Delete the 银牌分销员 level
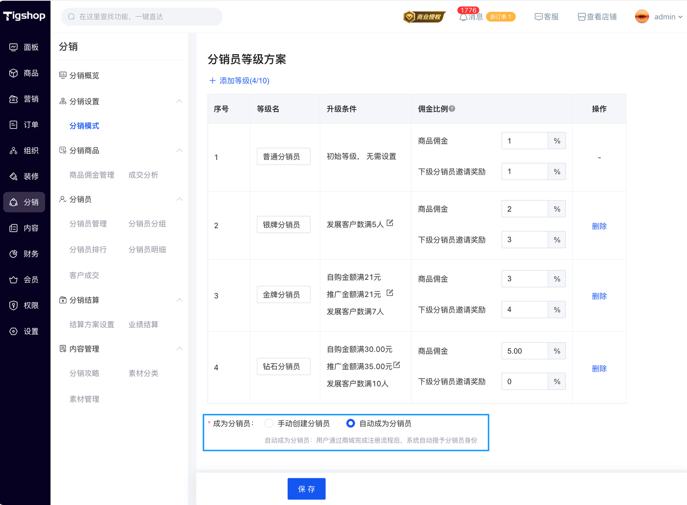 tap(599, 226)
